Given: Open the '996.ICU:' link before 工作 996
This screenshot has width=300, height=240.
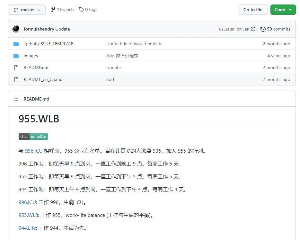Looking at the screenshot, I should tap(28, 202).
